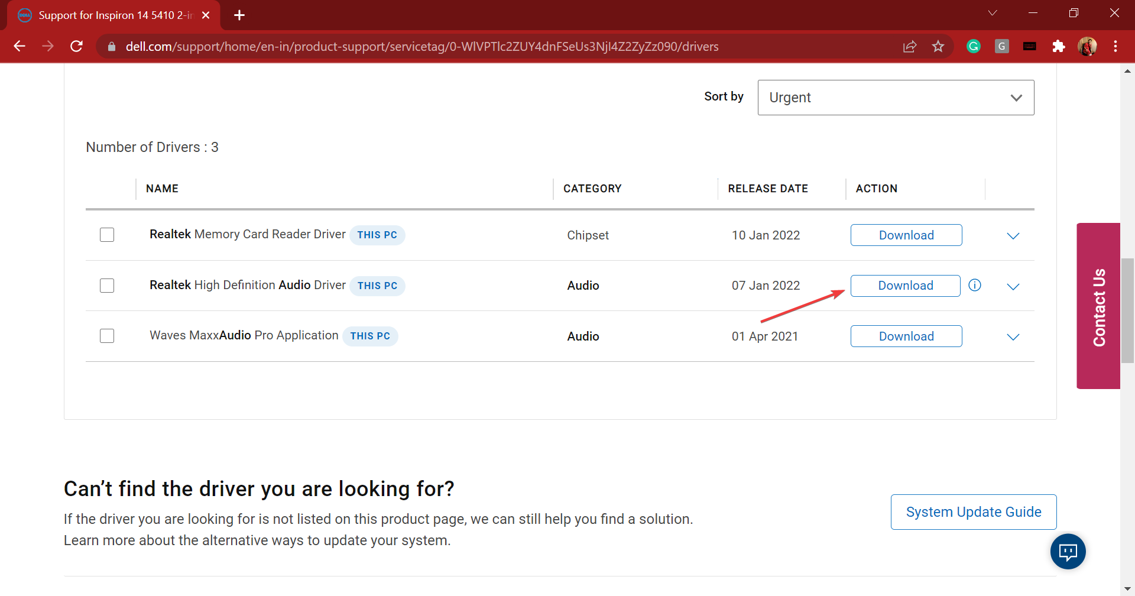Click the browser forward arrow
The image size is (1135, 596).
point(48,46)
